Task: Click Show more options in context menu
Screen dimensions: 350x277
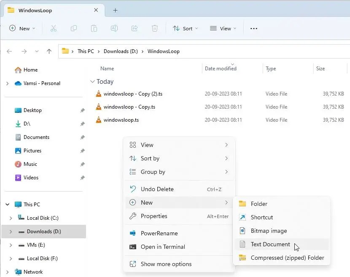Action: click(166, 264)
